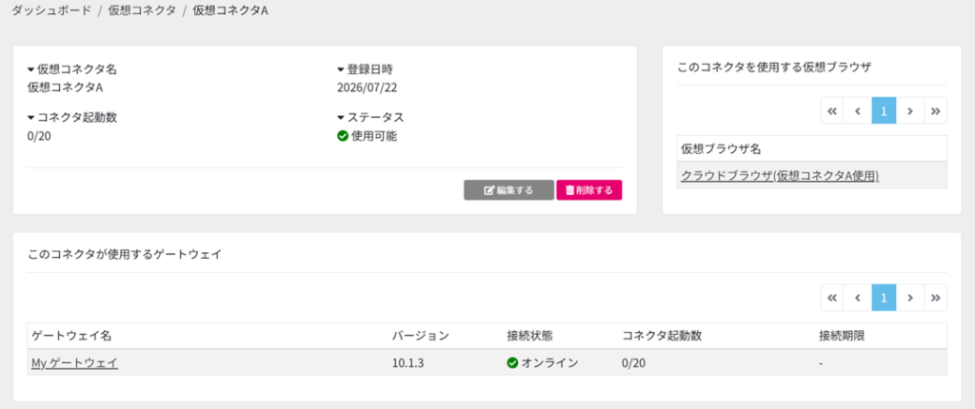Screen dimensions: 975x409
Task: Open the クラウドブラウザ(仮想コネクタA使用) link
Action: (x=780, y=176)
